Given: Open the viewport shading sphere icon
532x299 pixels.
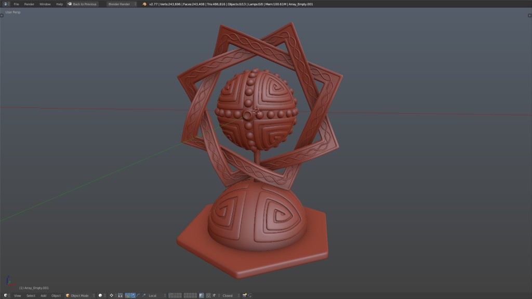Looking at the screenshot, I should (x=99, y=295).
